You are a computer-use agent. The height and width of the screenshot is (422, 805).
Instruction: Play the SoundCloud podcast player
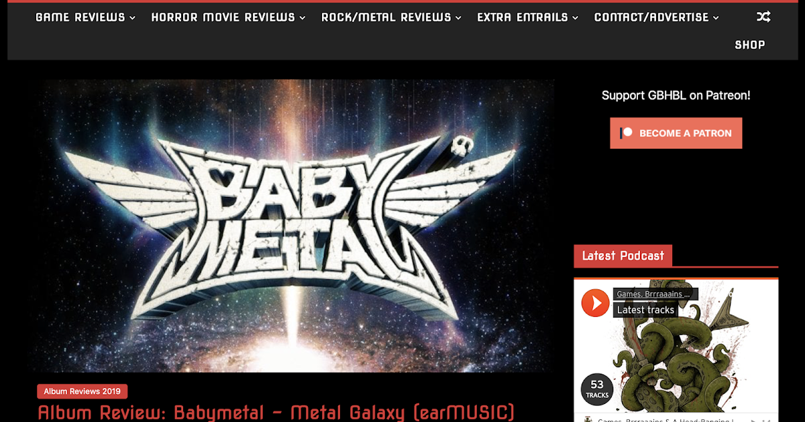(x=595, y=303)
